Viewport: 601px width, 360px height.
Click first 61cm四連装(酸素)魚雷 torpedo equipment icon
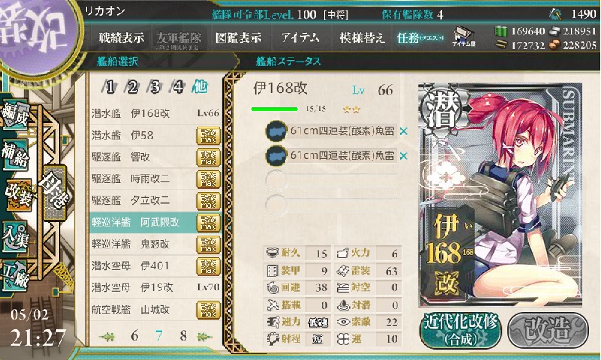click(276, 130)
